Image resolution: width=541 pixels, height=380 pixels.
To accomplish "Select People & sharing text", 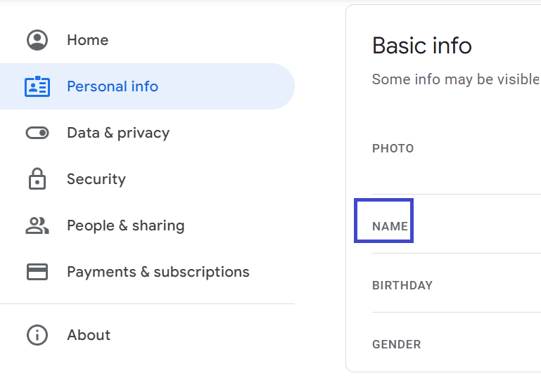I will (x=126, y=225).
